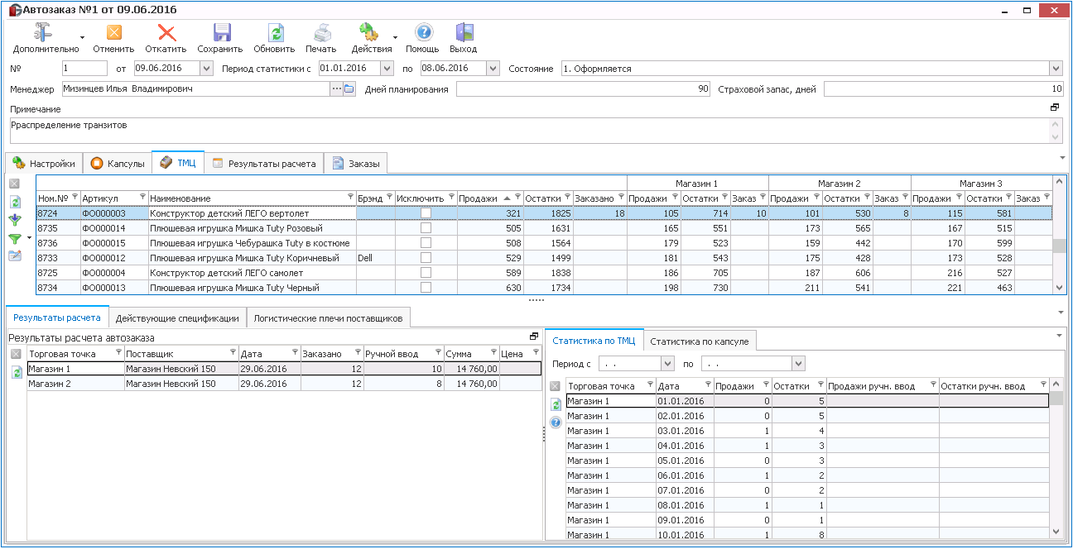Select row with article ФО000014
Image resolution: width=1073 pixels, height=549 pixels.
coord(544,228)
